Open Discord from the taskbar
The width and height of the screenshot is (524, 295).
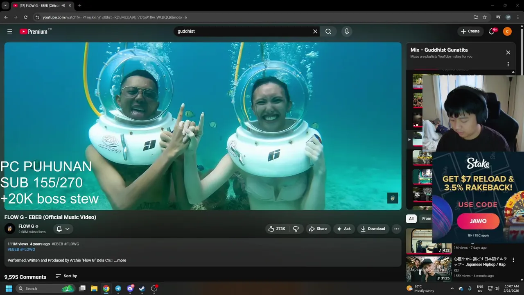pyautogui.click(x=130, y=288)
